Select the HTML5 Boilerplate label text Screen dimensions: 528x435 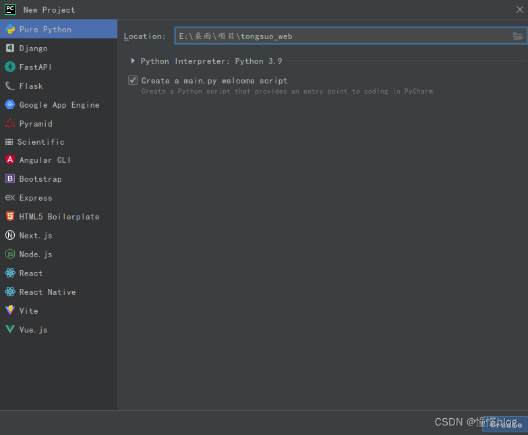tap(59, 217)
